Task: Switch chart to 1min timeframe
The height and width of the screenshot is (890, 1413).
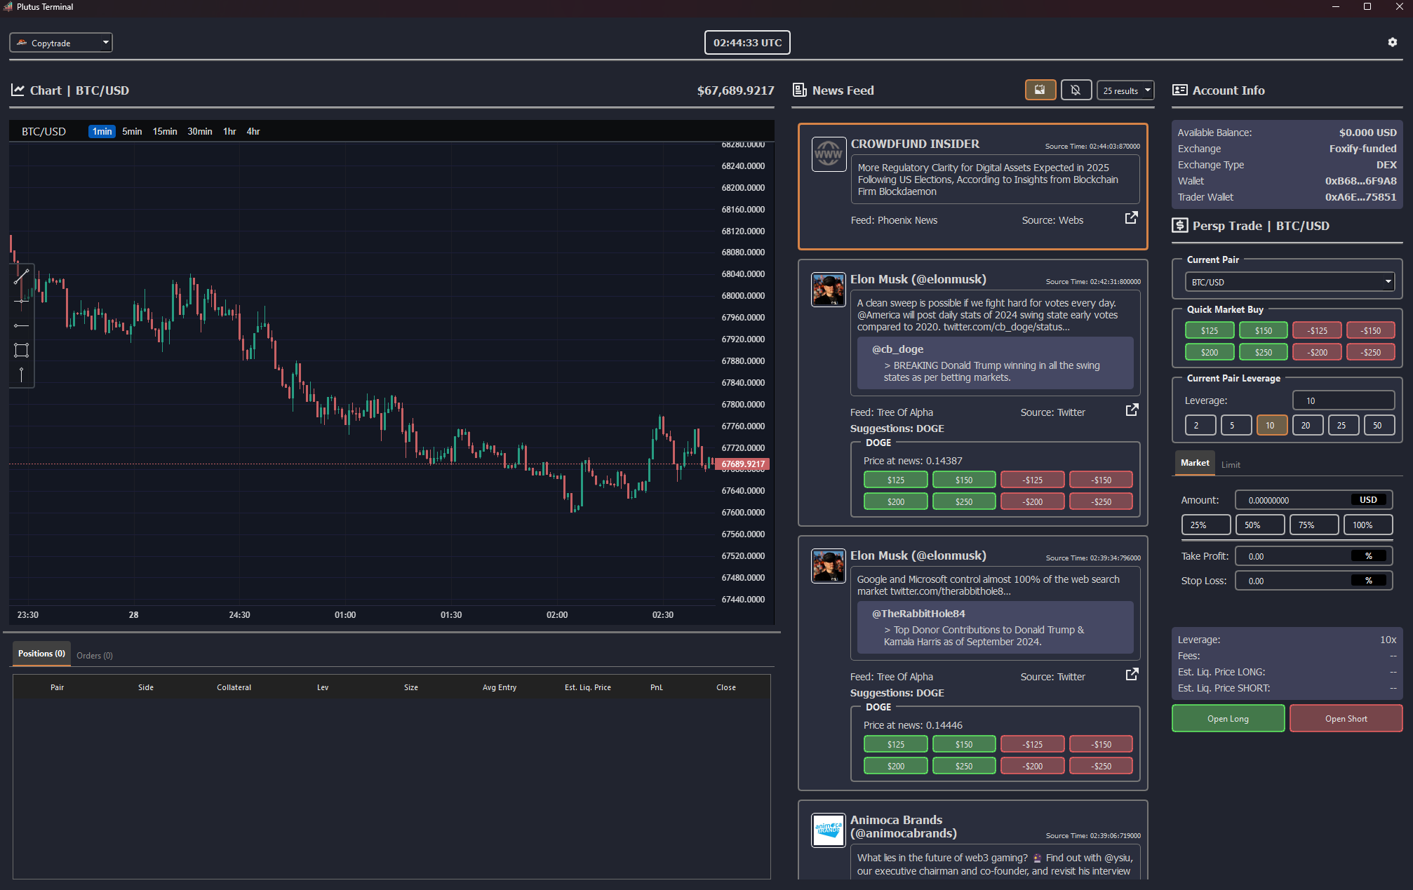Action: tap(102, 131)
